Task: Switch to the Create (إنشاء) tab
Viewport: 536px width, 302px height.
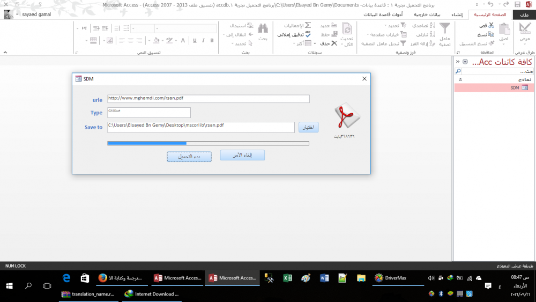Action: [x=457, y=14]
